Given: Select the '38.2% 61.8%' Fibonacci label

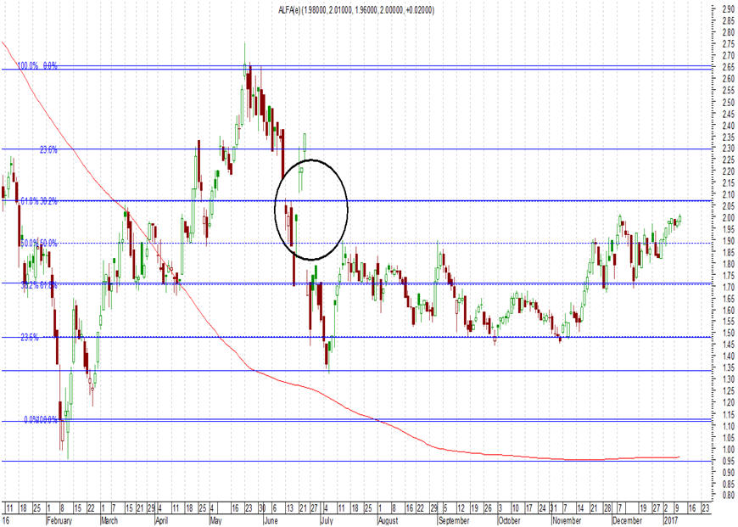Looking at the screenshot, I should click(38, 285).
